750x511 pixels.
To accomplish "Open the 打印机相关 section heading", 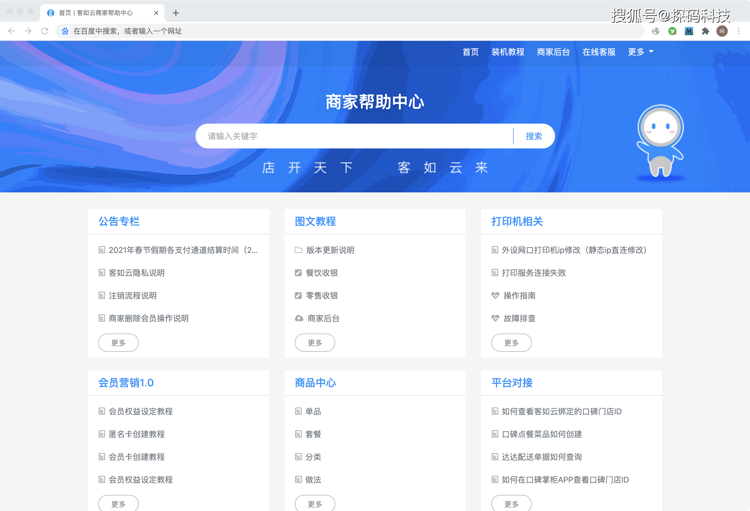I will pos(517,221).
